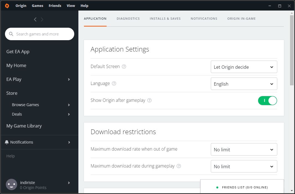Click the Origin logo icon
This screenshot has height=194, width=295.
coord(7,6)
